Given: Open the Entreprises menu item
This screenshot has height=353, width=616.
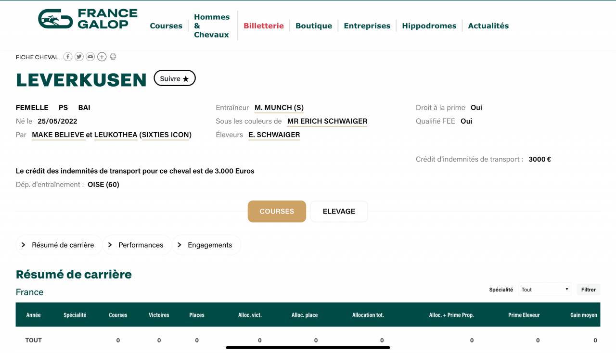Looking at the screenshot, I should [x=367, y=26].
